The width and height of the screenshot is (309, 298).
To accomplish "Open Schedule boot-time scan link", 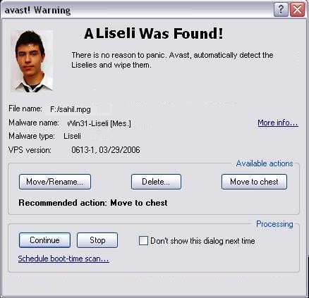I will 63,259.
